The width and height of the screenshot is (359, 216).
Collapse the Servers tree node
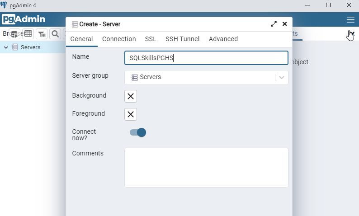pos(6,47)
